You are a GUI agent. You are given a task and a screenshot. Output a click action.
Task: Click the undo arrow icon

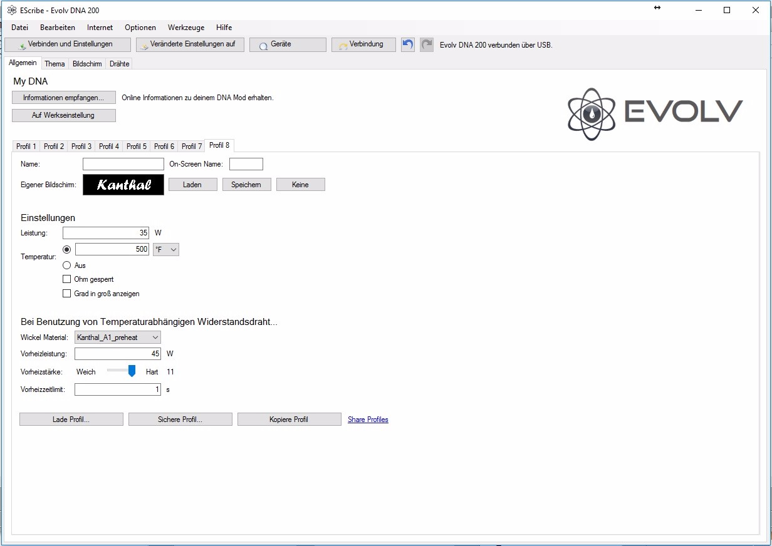click(x=408, y=44)
